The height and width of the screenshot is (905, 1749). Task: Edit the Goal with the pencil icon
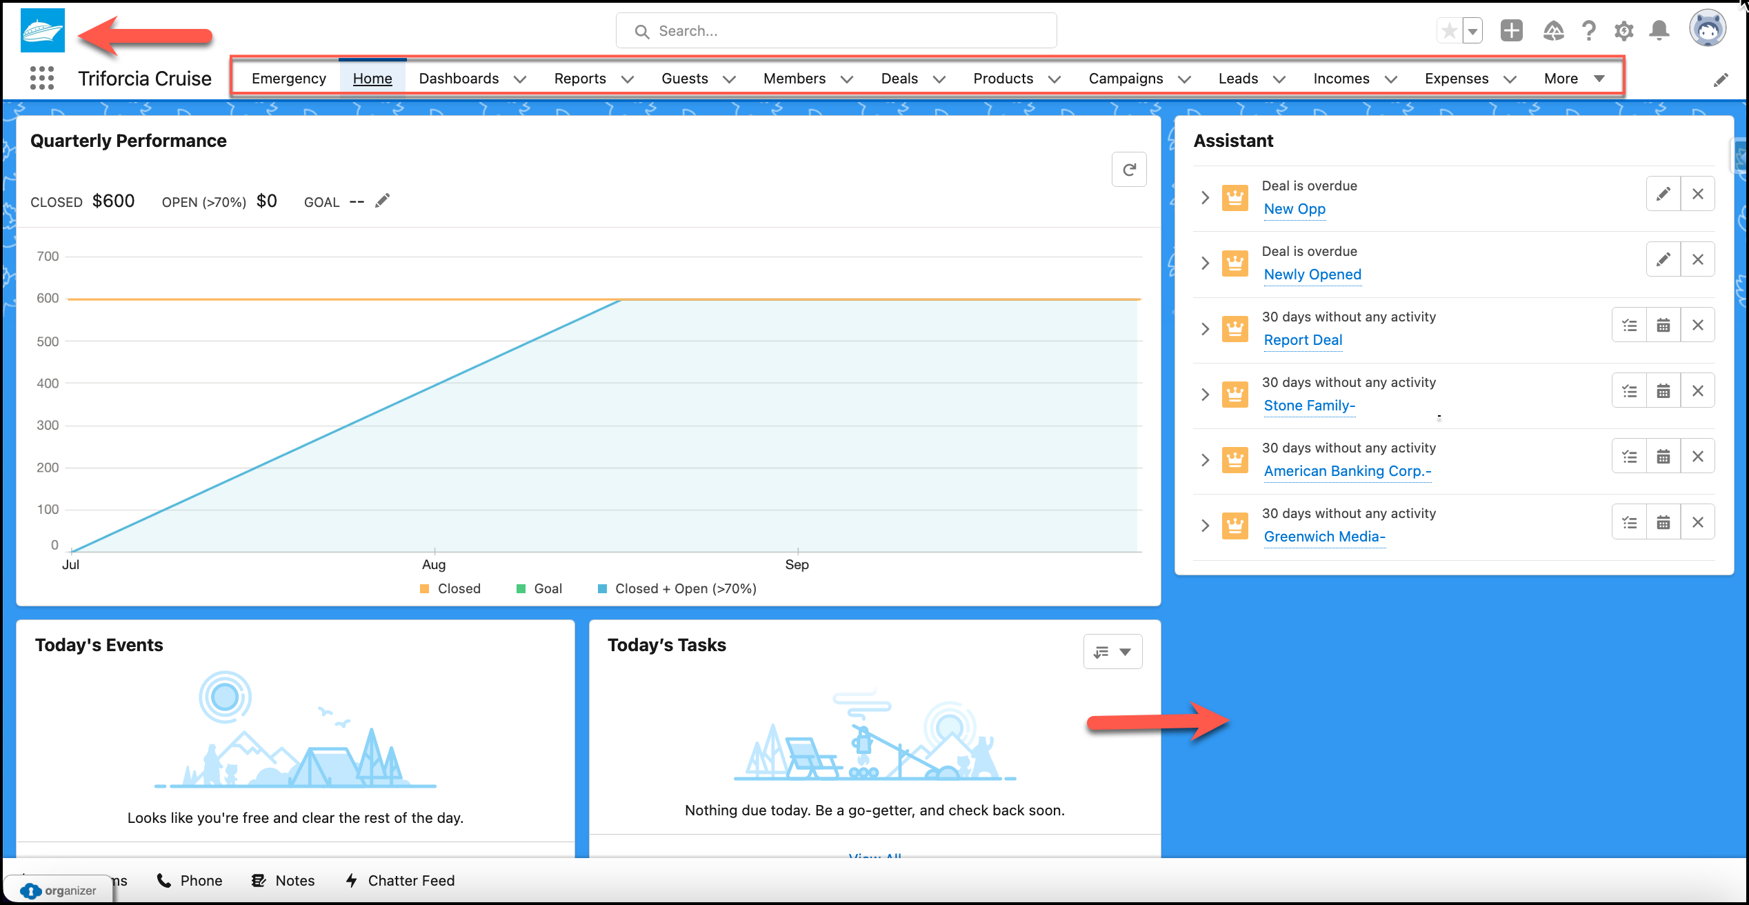(x=382, y=201)
